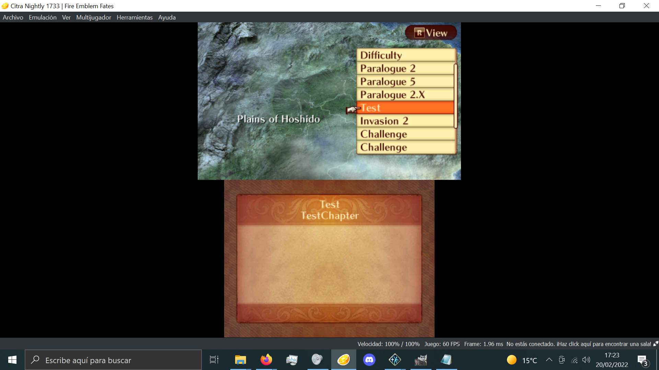This screenshot has height=370, width=659.
Task: Open the notepad app in the taskbar
Action: pos(446,360)
